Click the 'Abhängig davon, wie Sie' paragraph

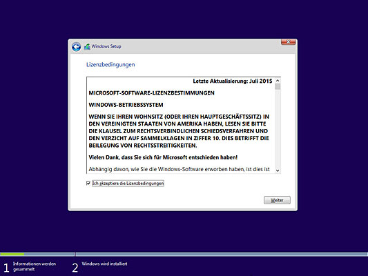pyautogui.click(x=179, y=169)
